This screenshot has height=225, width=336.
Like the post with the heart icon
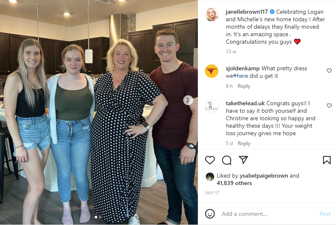coord(210,160)
